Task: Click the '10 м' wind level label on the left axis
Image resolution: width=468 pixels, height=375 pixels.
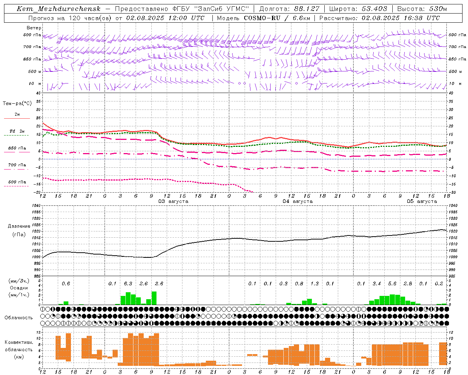Action: [x=35, y=83]
